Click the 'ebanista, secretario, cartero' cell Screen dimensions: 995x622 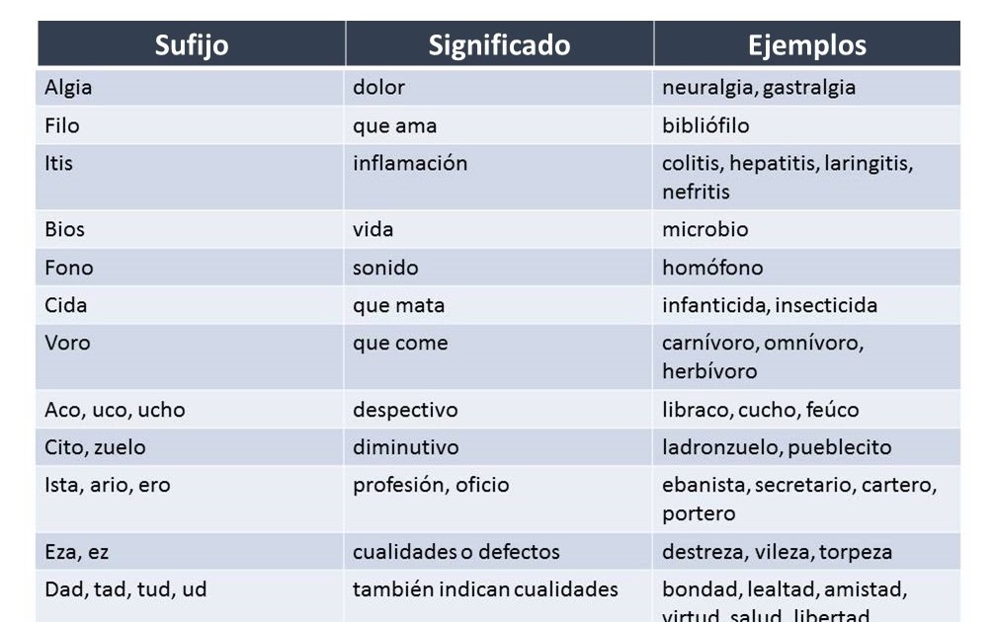(x=806, y=499)
